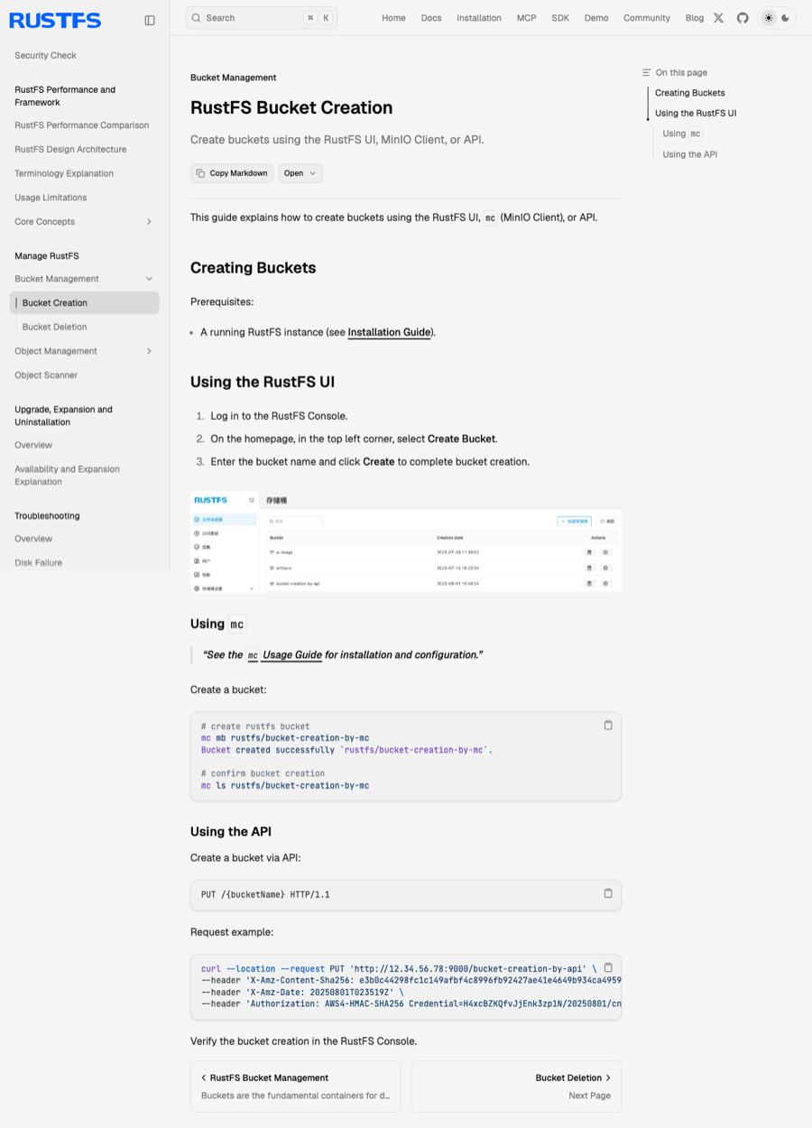Go to previous page RustFS Bucket Management
This screenshot has height=1128, width=812.
click(295, 1086)
